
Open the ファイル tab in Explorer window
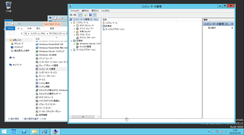(10, 28)
